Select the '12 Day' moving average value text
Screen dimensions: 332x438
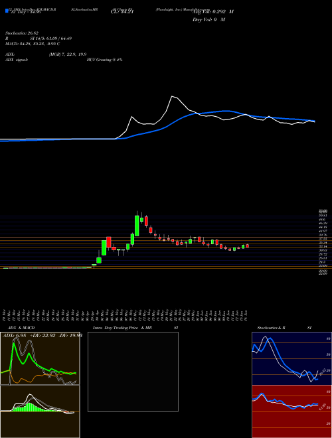coord(26,12)
